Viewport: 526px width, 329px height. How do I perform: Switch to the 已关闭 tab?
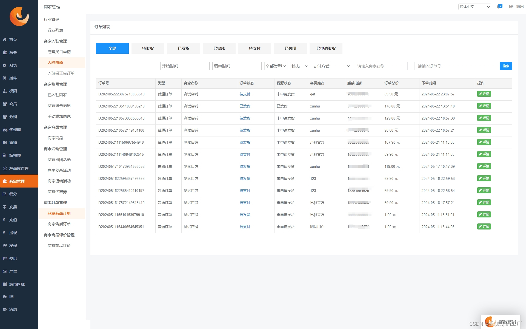290,48
